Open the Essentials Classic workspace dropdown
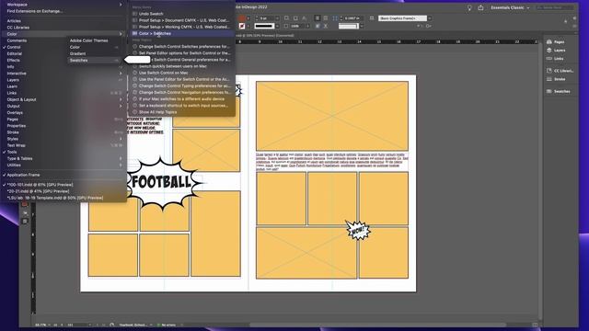Image resolution: width=589 pixels, height=331 pixels. pyautogui.click(x=510, y=8)
